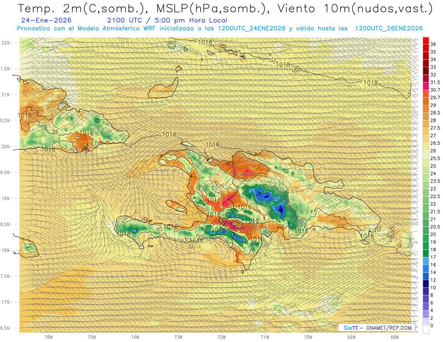The width and height of the screenshot is (443, 342).
Task: Click legend value '23.5'
Action: coord(435,181)
